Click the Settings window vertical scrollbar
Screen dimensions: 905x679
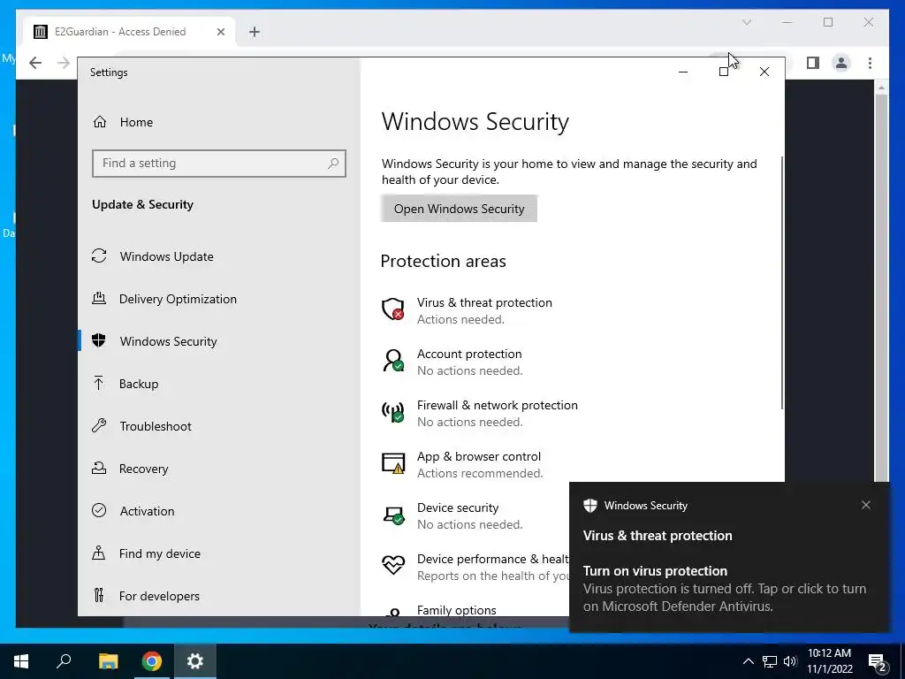(782, 283)
